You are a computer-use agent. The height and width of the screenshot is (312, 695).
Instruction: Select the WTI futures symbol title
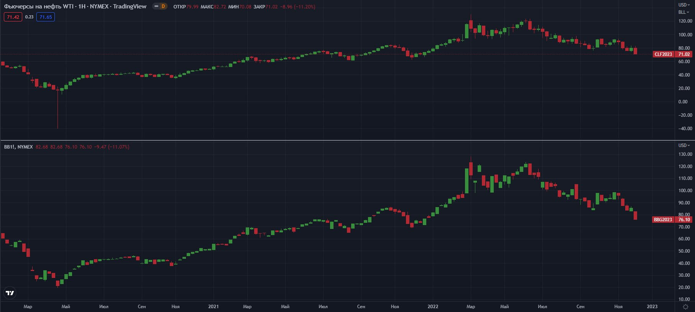click(75, 7)
